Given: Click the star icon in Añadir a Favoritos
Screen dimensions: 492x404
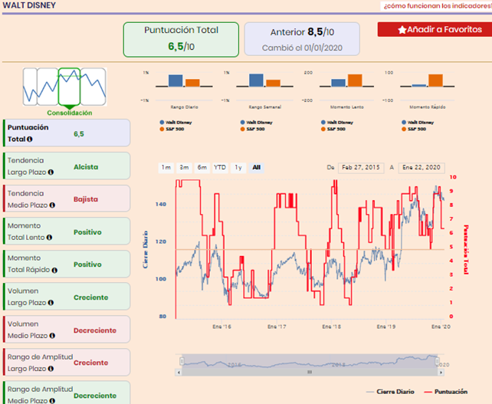Looking at the screenshot, I should click(x=402, y=30).
